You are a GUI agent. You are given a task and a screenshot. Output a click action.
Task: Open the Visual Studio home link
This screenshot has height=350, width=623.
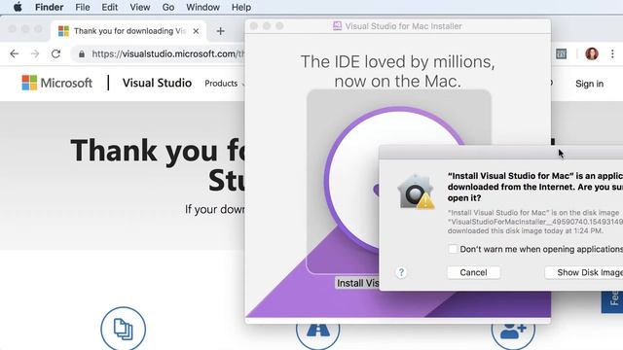click(157, 83)
